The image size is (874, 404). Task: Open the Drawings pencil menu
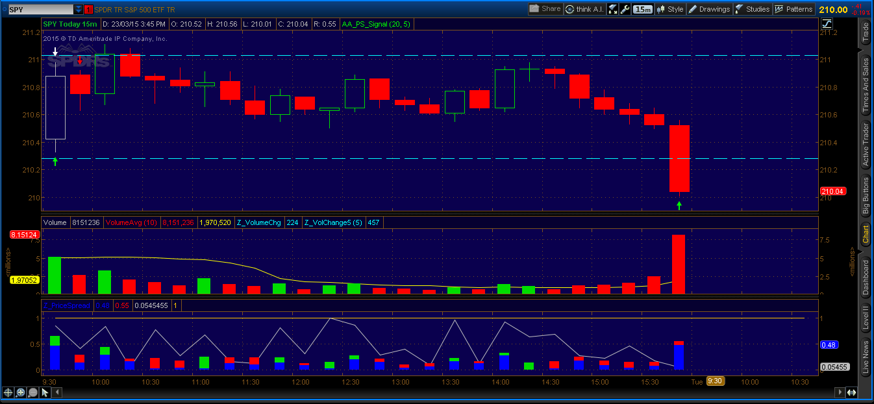[x=709, y=9]
